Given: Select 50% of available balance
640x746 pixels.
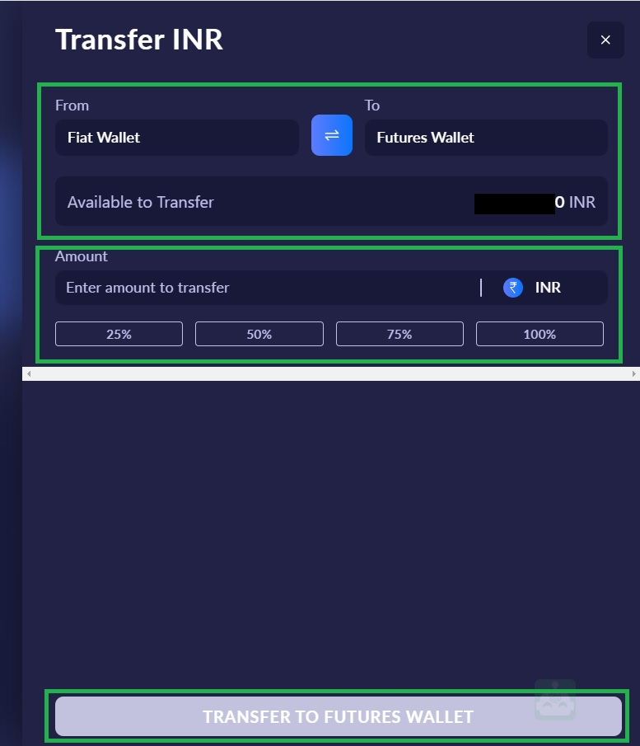Looking at the screenshot, I should [259, 334].
